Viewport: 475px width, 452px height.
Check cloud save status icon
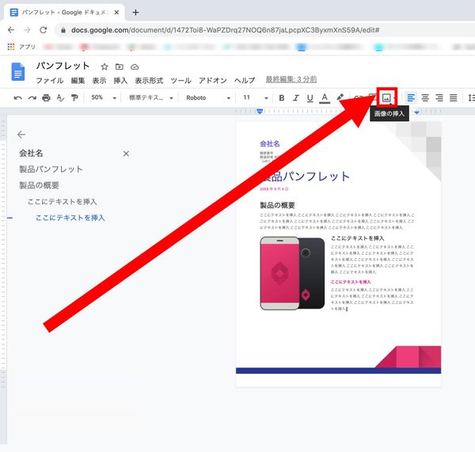click(135, 66)
